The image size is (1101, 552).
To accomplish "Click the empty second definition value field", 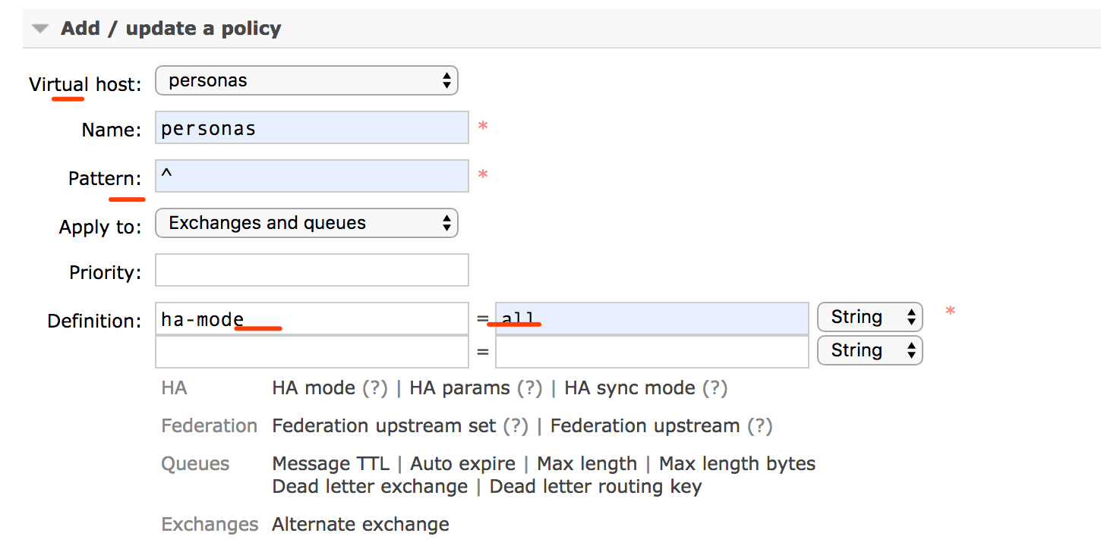I will tap(651, 352).
